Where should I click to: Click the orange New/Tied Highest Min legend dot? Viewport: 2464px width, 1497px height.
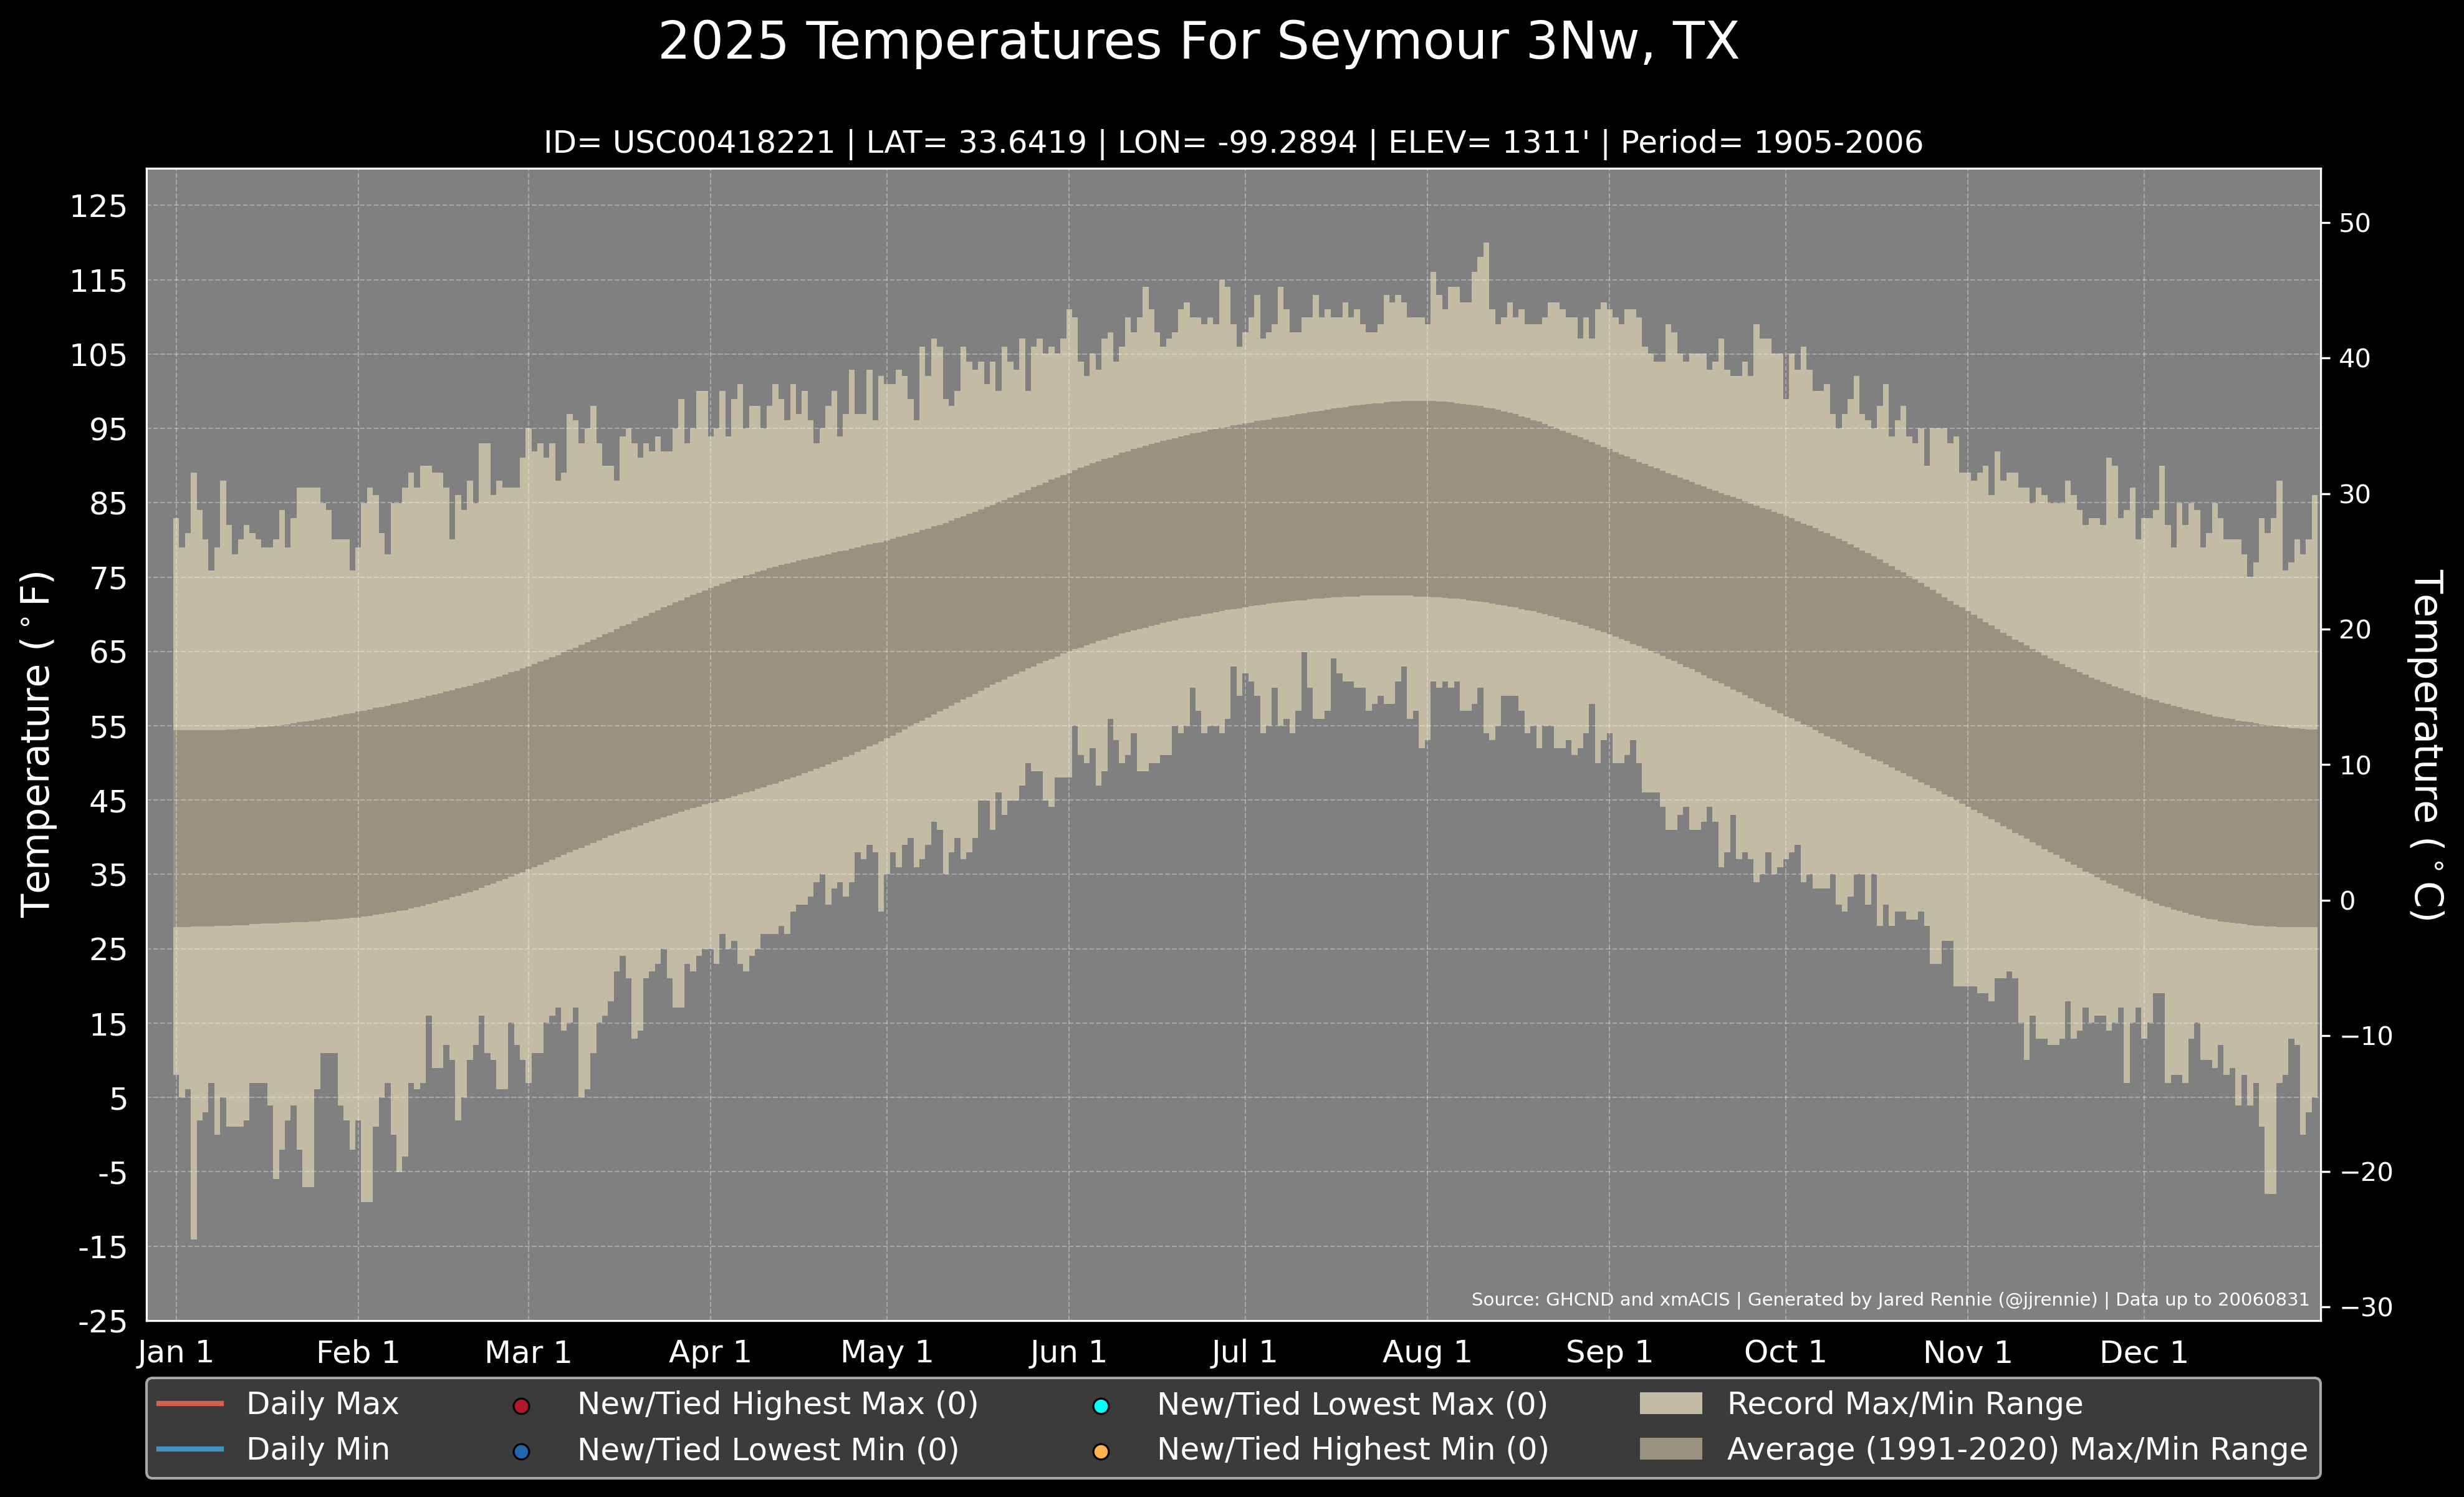click(1101, 1451)
